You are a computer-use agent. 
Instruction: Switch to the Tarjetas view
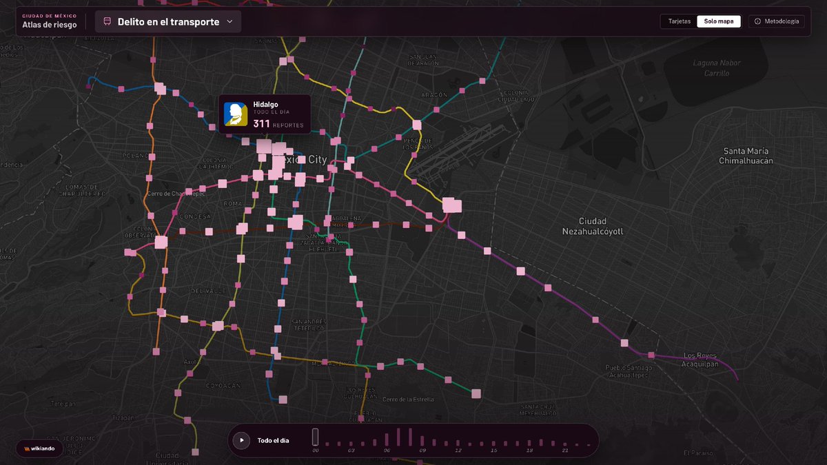(x=679, y=21)
